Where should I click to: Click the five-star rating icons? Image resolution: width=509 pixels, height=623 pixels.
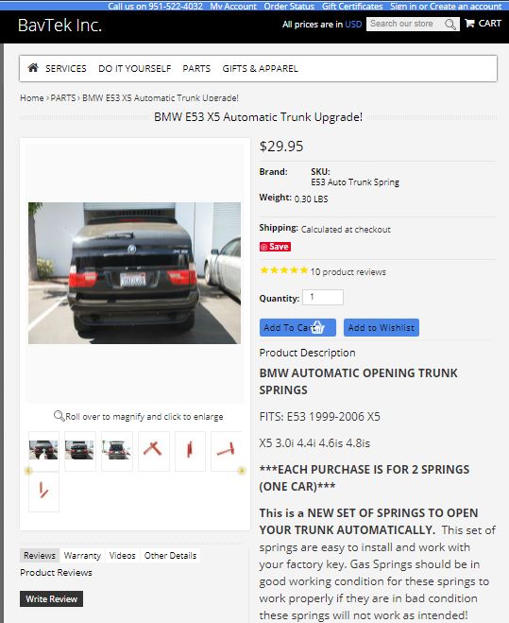click(283, 271)
